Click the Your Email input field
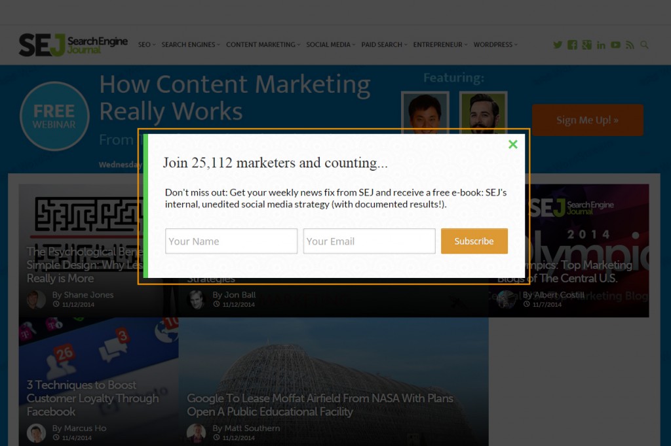Viewport: 671px width, 446px height. point(369,241)
